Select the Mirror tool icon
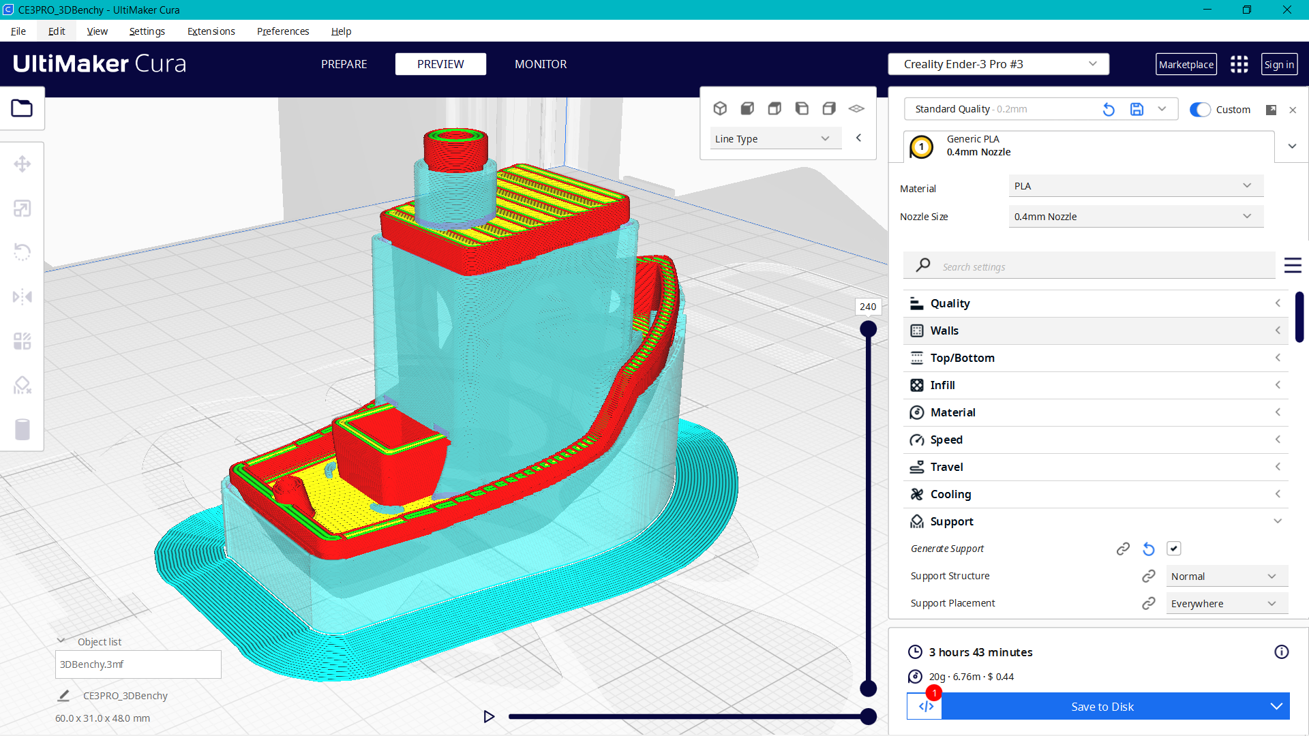This screenshot has height=736, width=1309. coord(22,296)
